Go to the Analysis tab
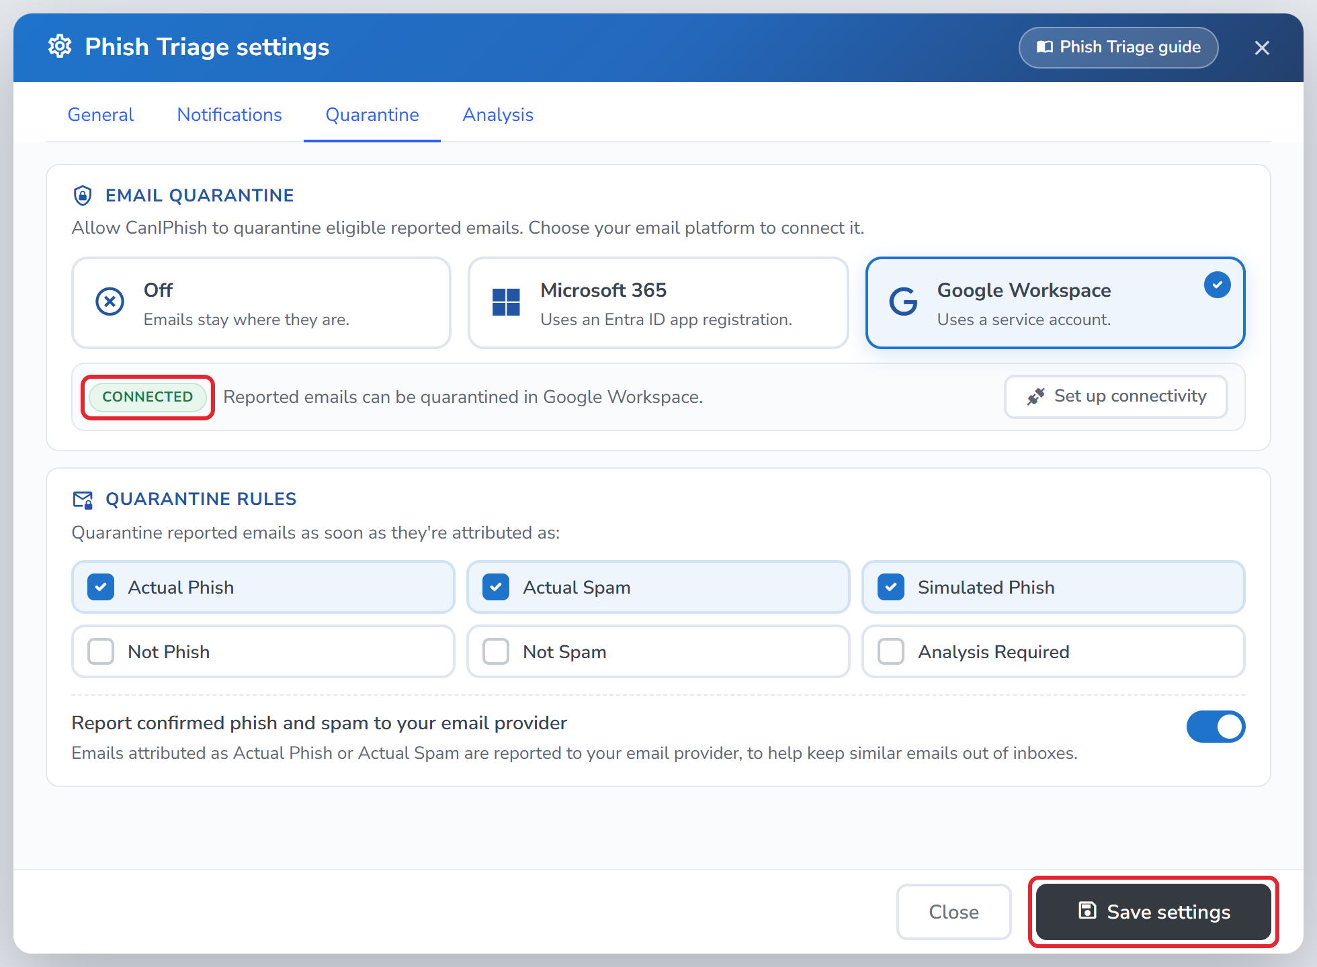Screen dimensions: 1317x967 click(498, 115)
